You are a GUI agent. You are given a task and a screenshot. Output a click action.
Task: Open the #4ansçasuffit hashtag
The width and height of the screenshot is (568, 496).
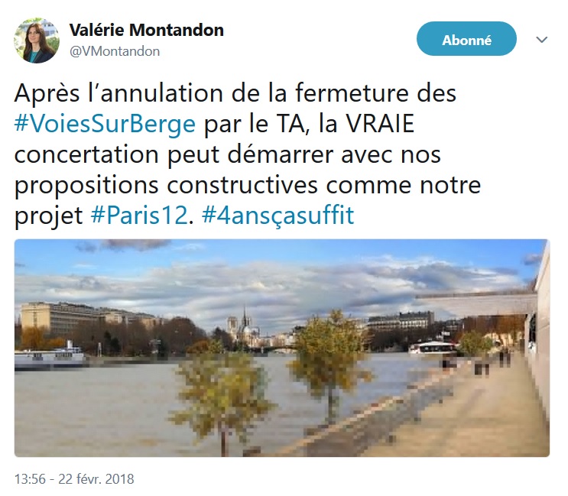[278, 216]
